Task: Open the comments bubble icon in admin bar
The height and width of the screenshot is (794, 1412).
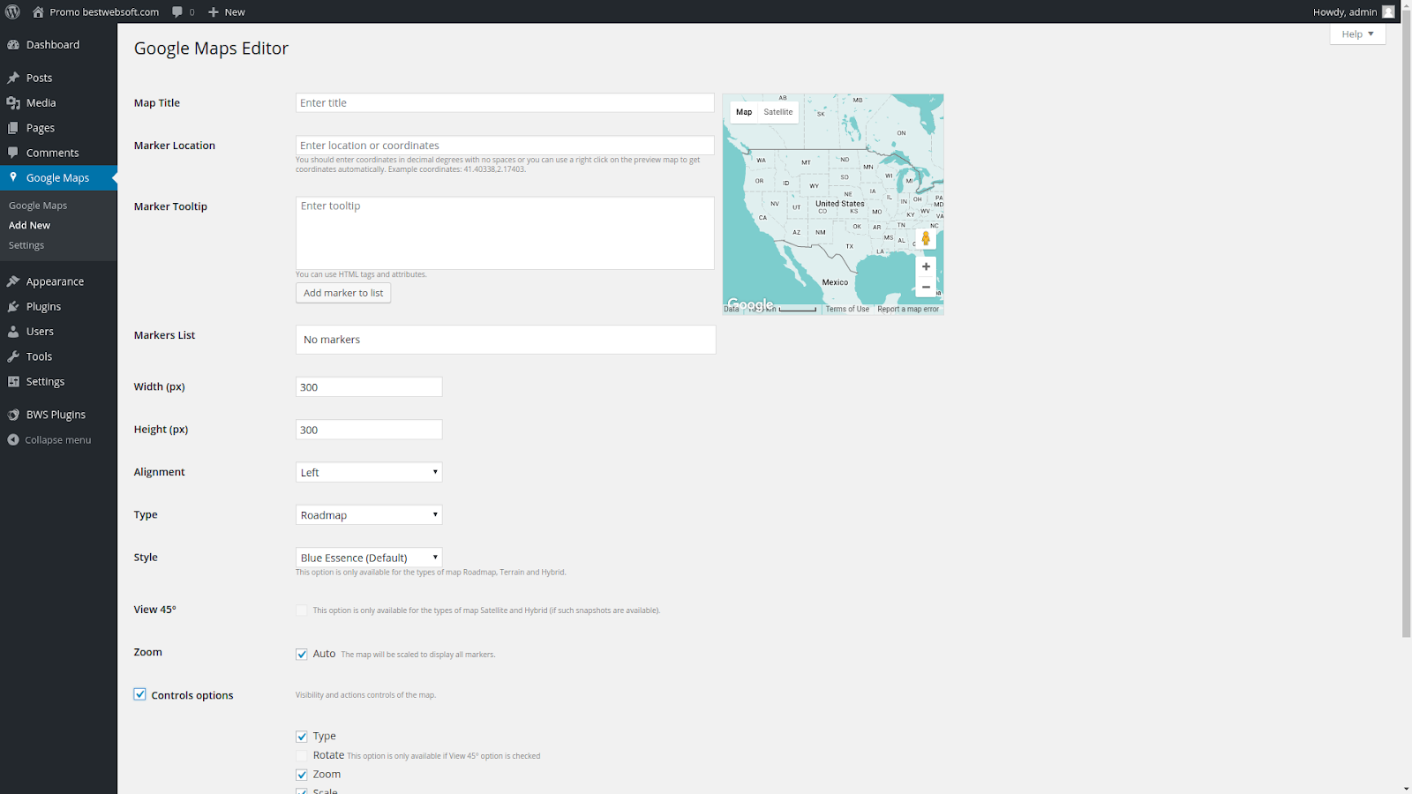Action: tap(177, 11)
